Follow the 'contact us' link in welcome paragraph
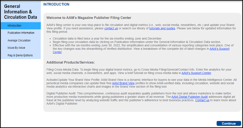 (111, 28)
